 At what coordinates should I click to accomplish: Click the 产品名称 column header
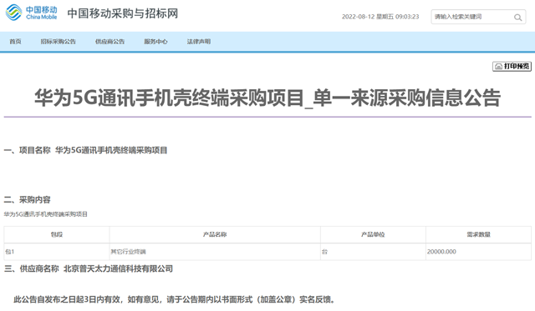click(x=215, y=234)
